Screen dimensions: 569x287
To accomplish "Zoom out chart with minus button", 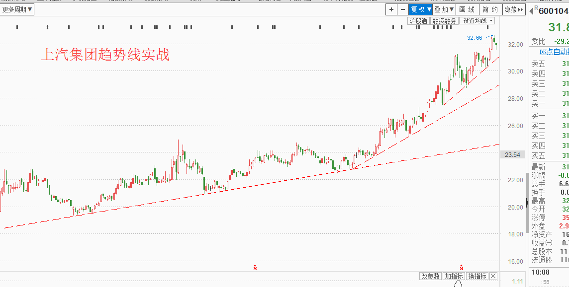I will pos(402,10).
